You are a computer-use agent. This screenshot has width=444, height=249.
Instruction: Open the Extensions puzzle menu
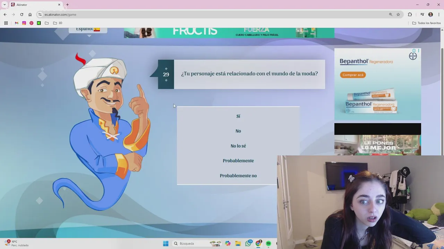coord(410,15)
